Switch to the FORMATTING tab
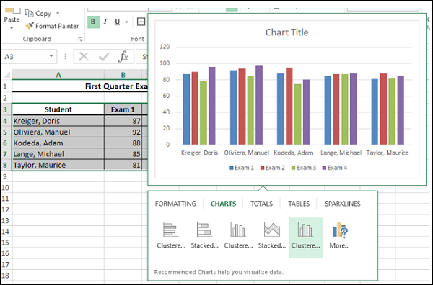Screen dimensions: 433x285 175,204
